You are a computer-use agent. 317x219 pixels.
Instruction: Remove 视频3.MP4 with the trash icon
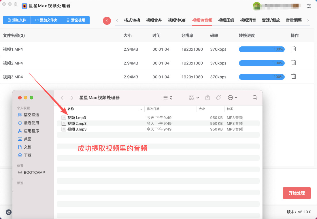293,76
